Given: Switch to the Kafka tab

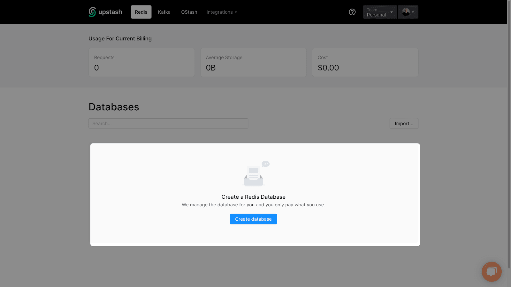Looking at the screenshot, I should coord(164,12).
